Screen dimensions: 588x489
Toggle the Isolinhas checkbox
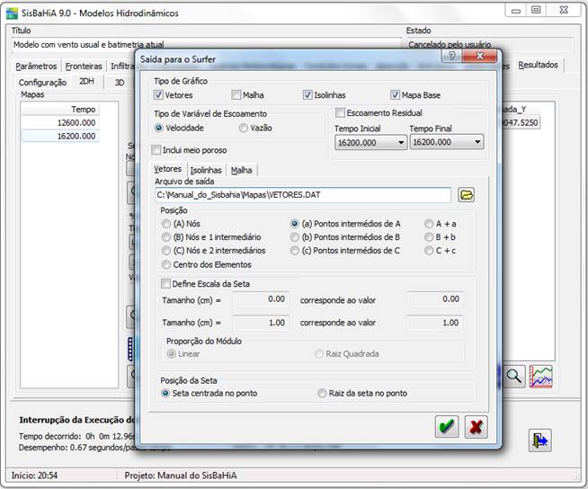coord(307,95)
